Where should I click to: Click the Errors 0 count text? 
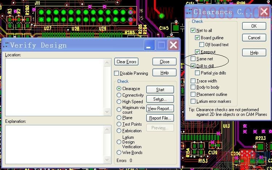(124, 161)
